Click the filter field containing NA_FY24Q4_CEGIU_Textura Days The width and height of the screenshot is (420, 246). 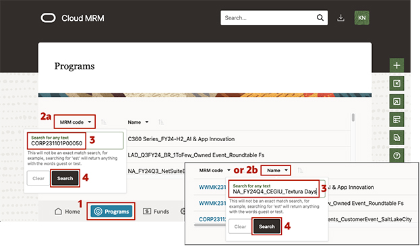tap(276, 189)
